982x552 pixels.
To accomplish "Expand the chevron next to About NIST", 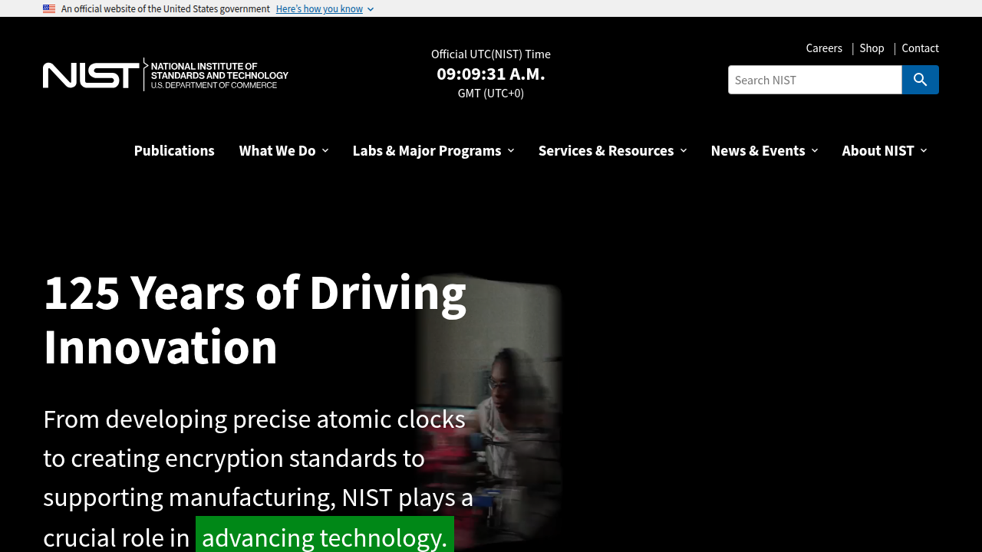I will coord(924,150).
